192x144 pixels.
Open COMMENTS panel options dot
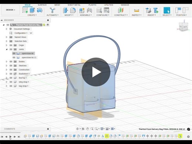pos(48,129)
